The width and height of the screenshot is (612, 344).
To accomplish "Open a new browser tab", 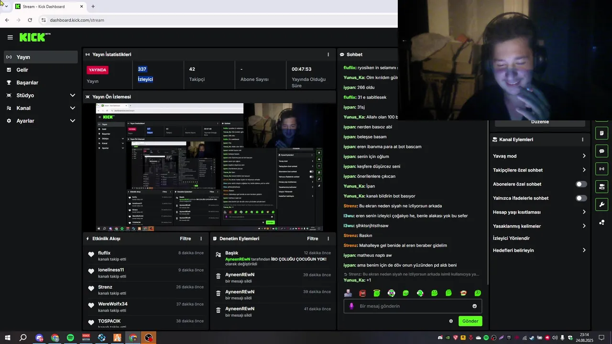I will (x=93, y=7).
